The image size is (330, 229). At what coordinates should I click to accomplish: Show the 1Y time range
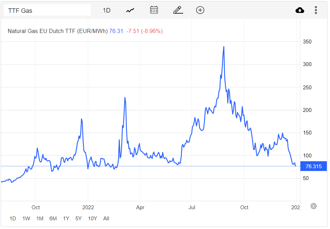pos(66,219)
